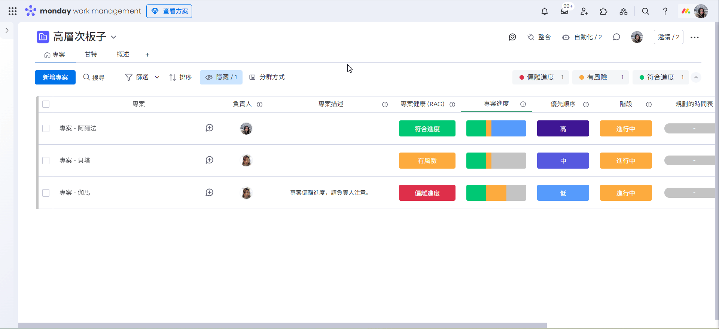Click the invite members icon in top bar
The height and width of the screenshot is (329, 719).
pos(584,11)
